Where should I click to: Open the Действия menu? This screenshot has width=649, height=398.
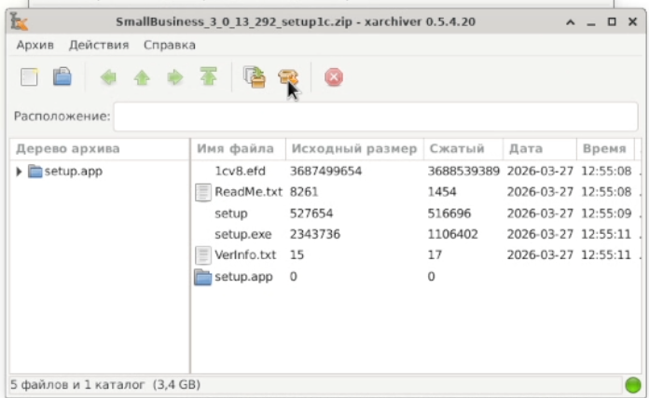point(99,45)
